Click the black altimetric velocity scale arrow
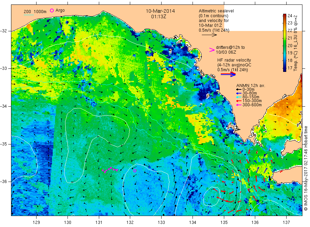Image resolution: width=310 pixels, height=227 pixels. pyautogui.click(x=209, y=35)
